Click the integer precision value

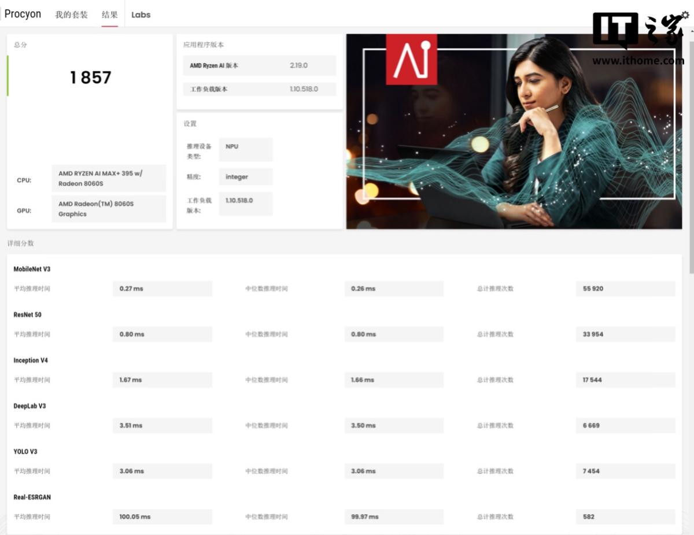(245, 177)
